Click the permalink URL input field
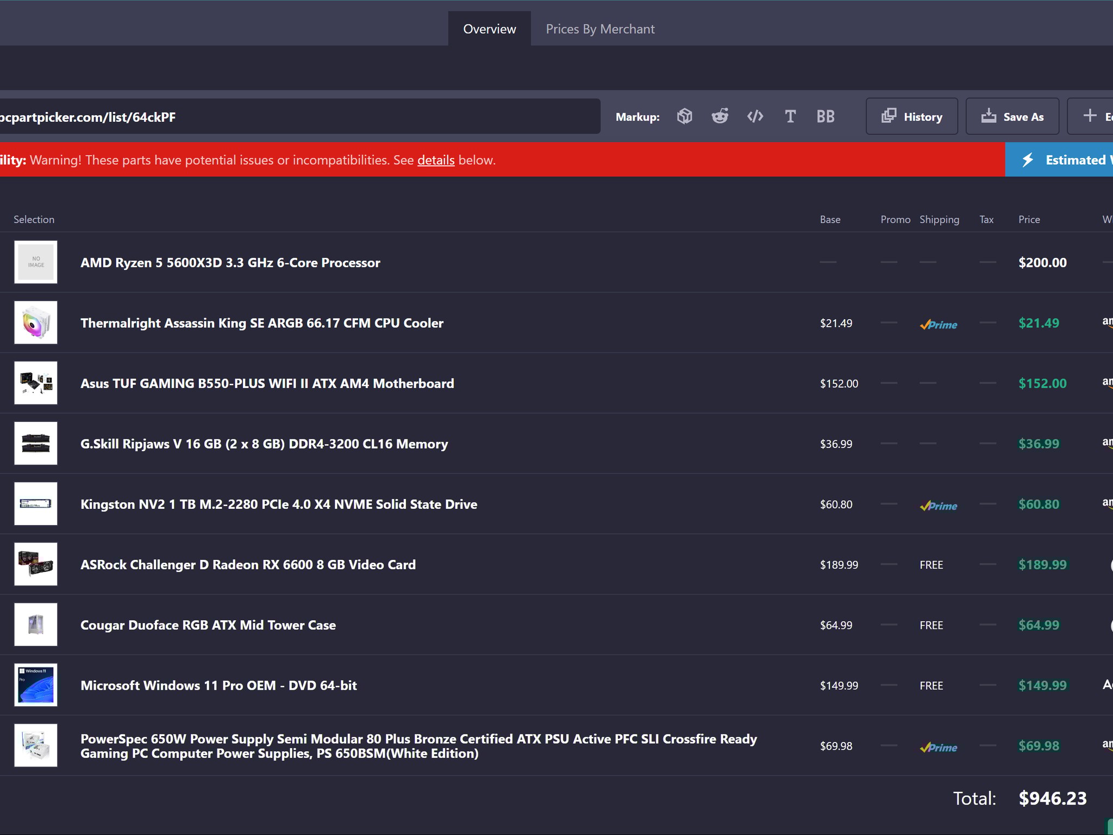This screenshot has width=1113, height=835. [x=299, y=116]
